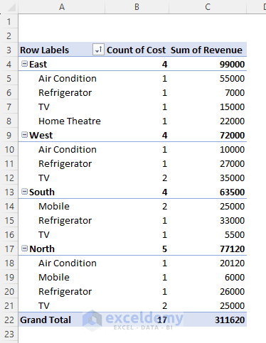Click South revenue total 63500
Viewport: 266px width, 343px height.
pyautogui.click(x=232, y=192)
